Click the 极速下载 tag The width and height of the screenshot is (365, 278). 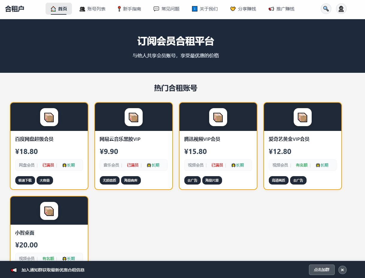(25, 180)
